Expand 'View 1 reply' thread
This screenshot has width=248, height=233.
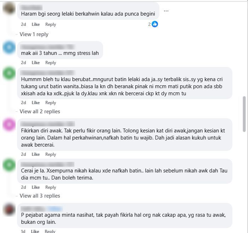click(x=34, y=34)
